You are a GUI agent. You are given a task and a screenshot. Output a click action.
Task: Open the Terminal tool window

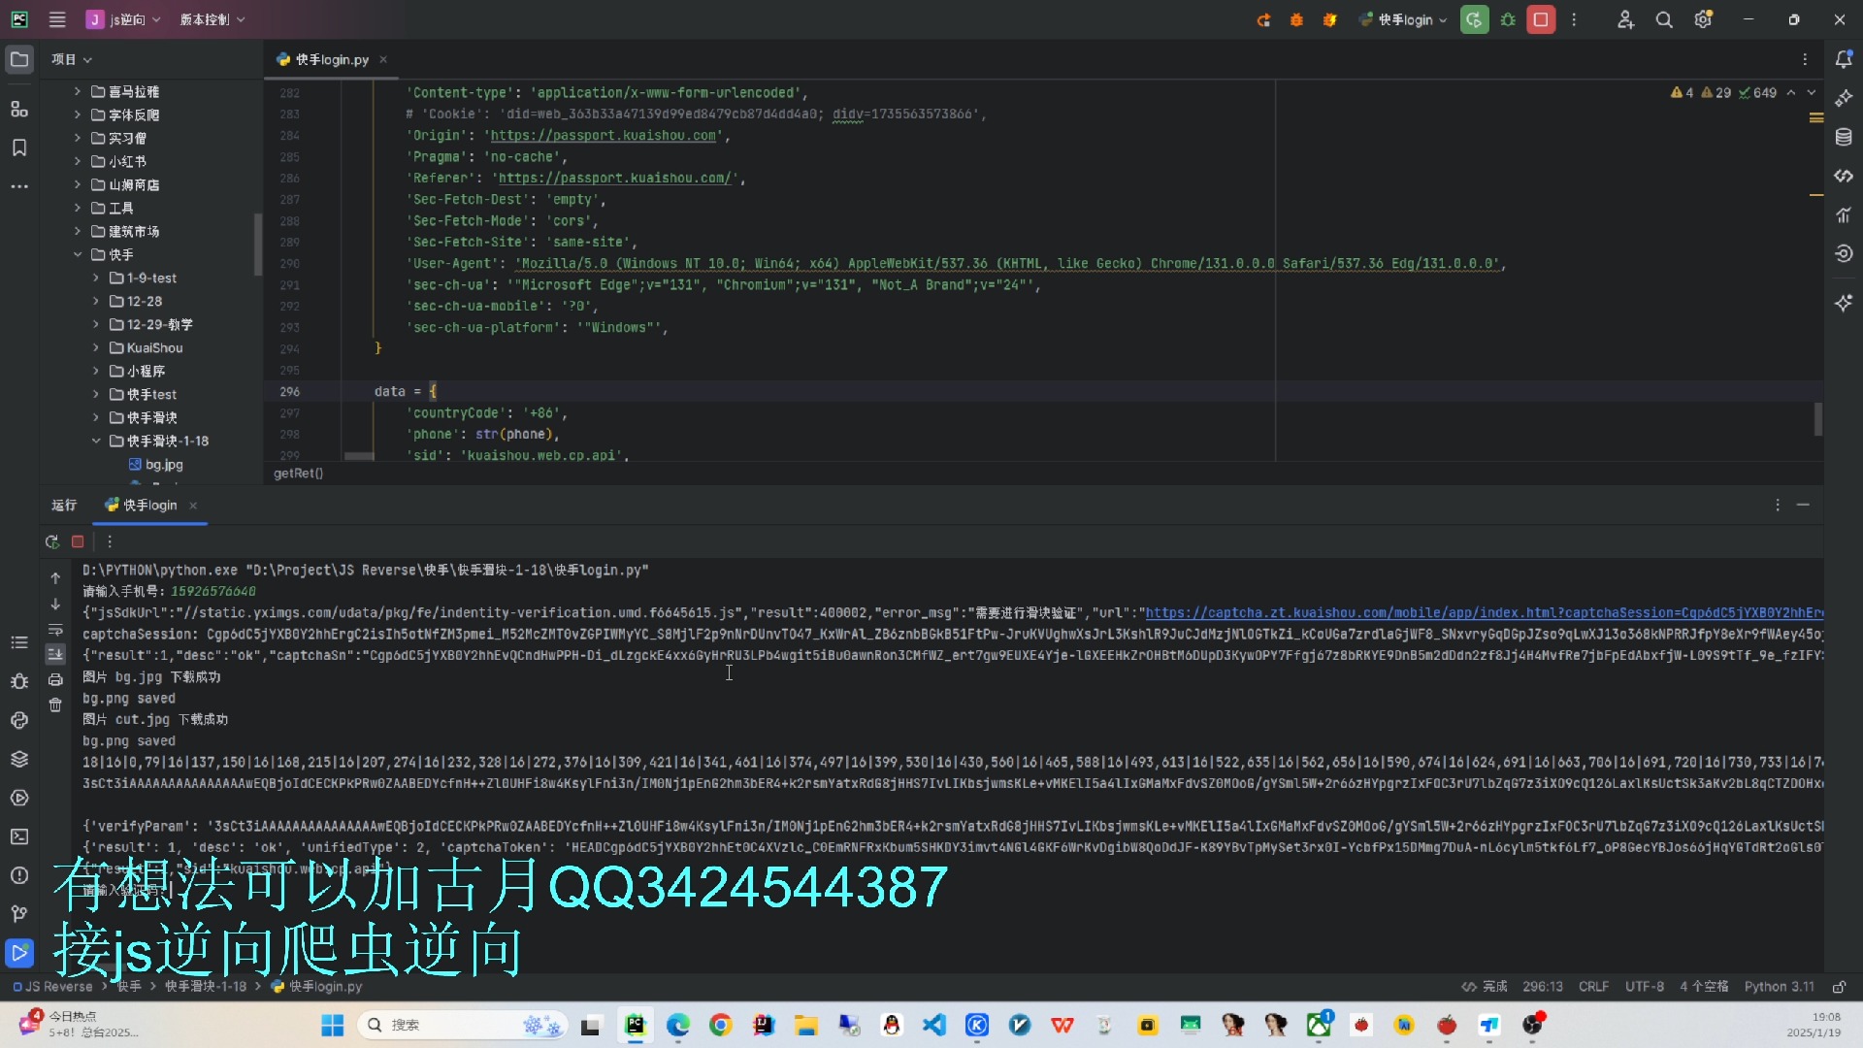[19, 836]
